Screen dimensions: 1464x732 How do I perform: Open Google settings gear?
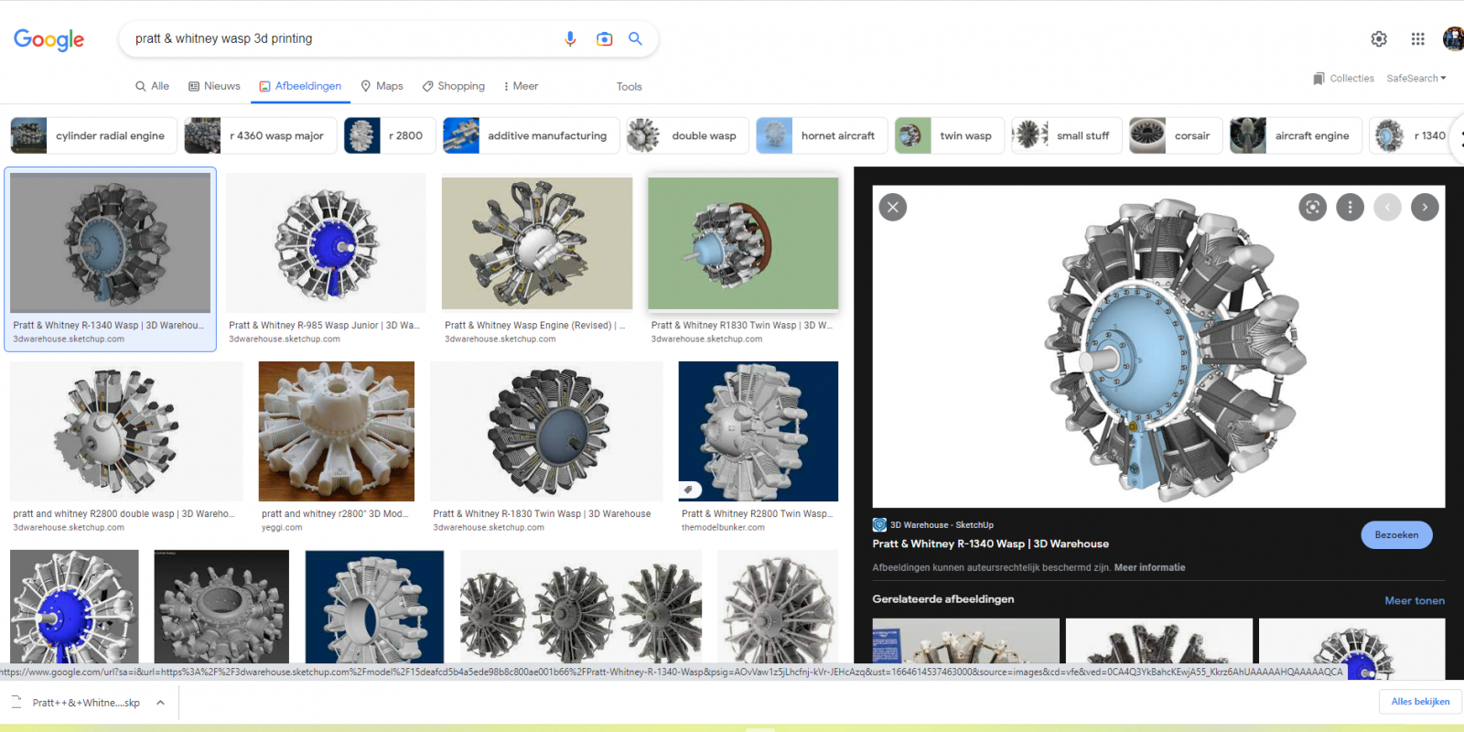point(1379,38)
